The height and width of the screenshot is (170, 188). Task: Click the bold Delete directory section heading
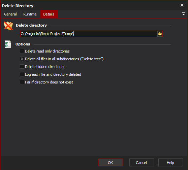coord(31,25)
